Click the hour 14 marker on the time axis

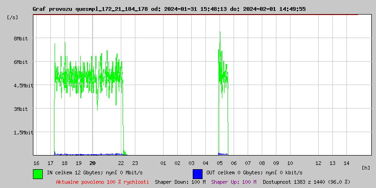(346, 163)
